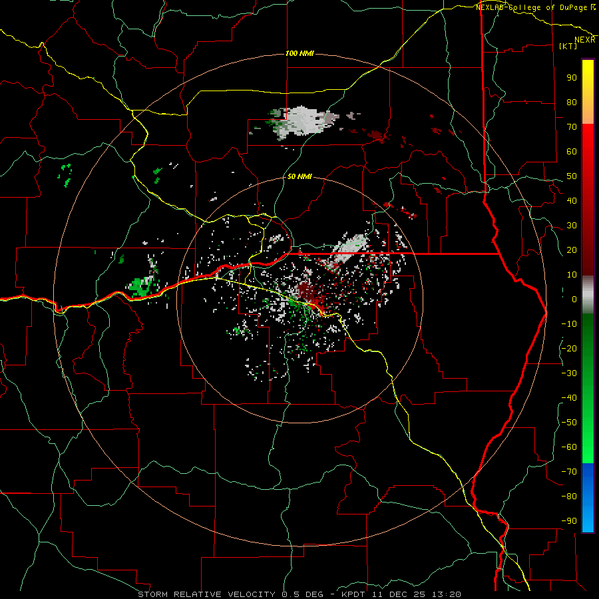
Task: Click the 20 value on velocity scale
Action: tap(572, 250)
